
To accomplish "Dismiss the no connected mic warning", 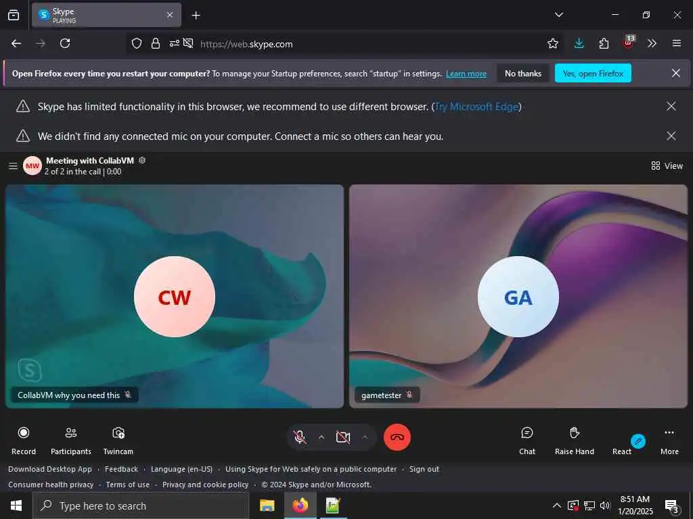I will click(671, 136).
